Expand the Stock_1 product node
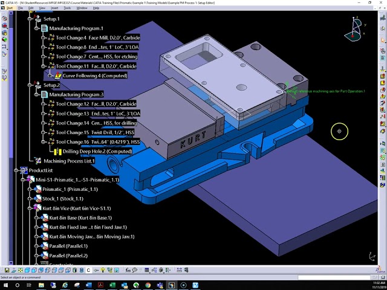This screenshot has width=387, height=290. [x=30, y=199]
